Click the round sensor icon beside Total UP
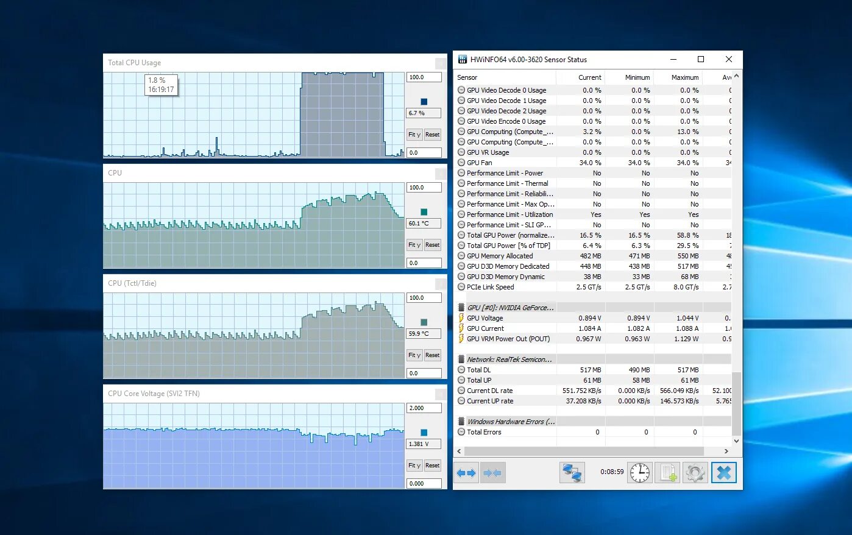852x535 pixels. [461, 380]
